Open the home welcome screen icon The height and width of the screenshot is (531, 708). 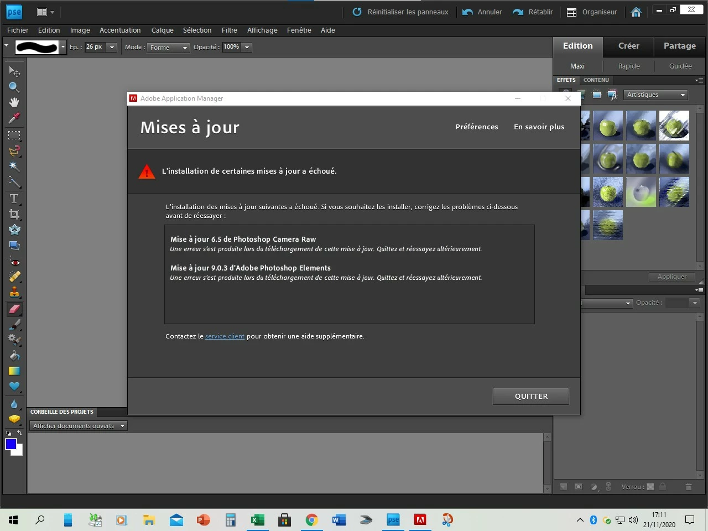point(636,12)
